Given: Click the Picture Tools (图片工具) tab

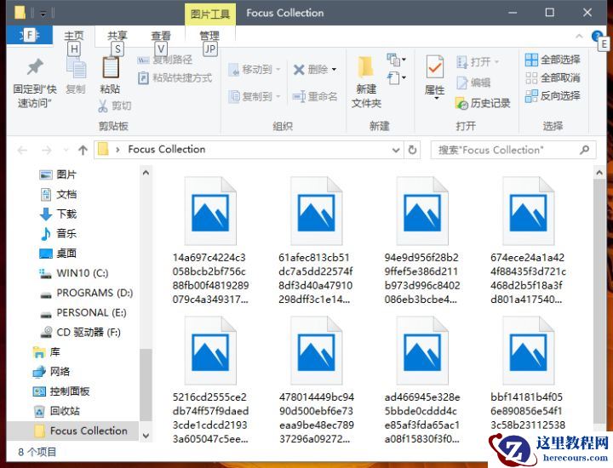Looking at the screenshot, I should point(210,14).
